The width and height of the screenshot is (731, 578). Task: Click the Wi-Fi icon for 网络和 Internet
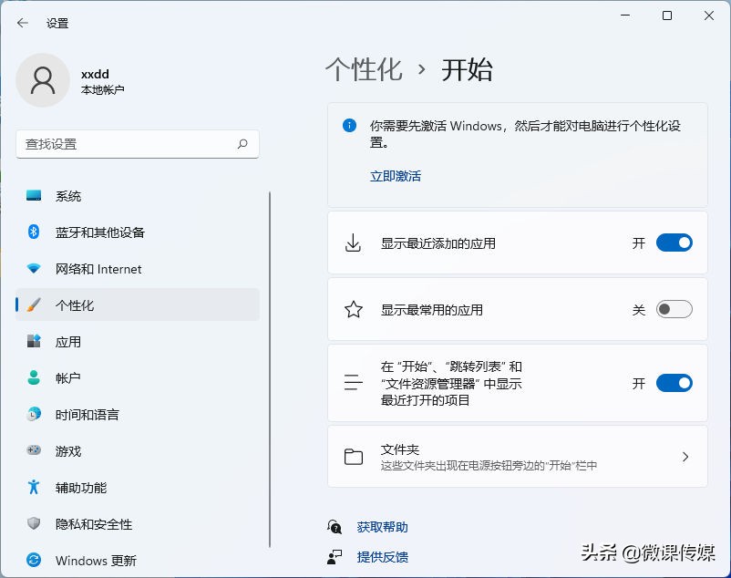(x=34, y=269)
